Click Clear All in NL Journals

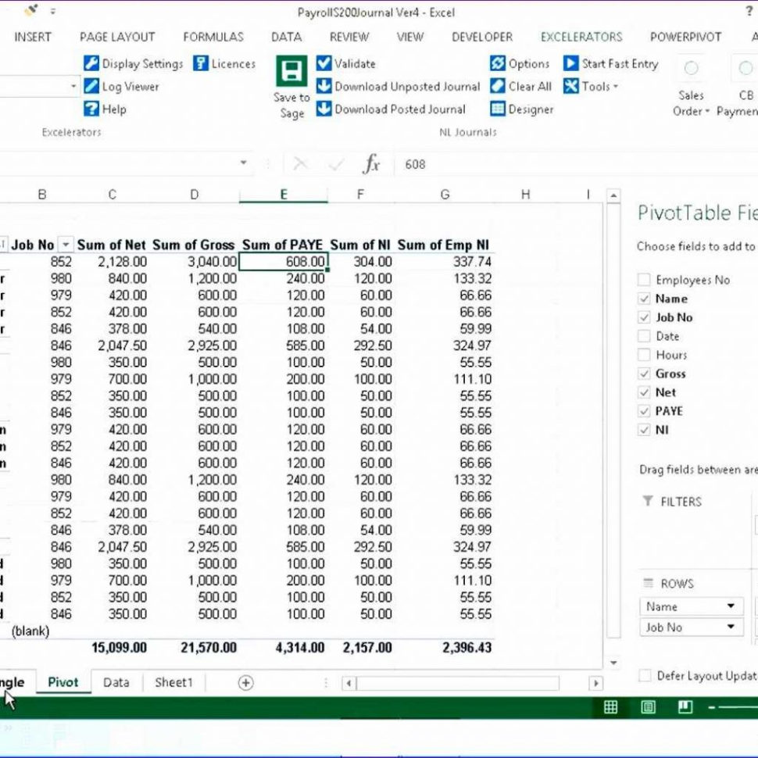point(520,87)
